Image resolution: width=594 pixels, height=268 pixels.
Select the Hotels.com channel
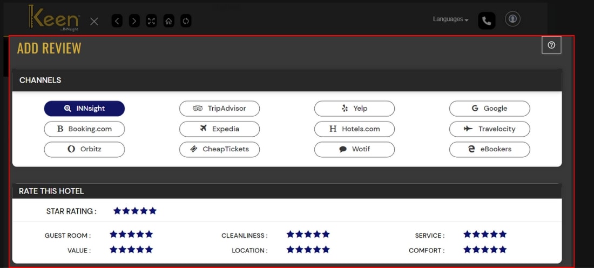pos(355,129)
